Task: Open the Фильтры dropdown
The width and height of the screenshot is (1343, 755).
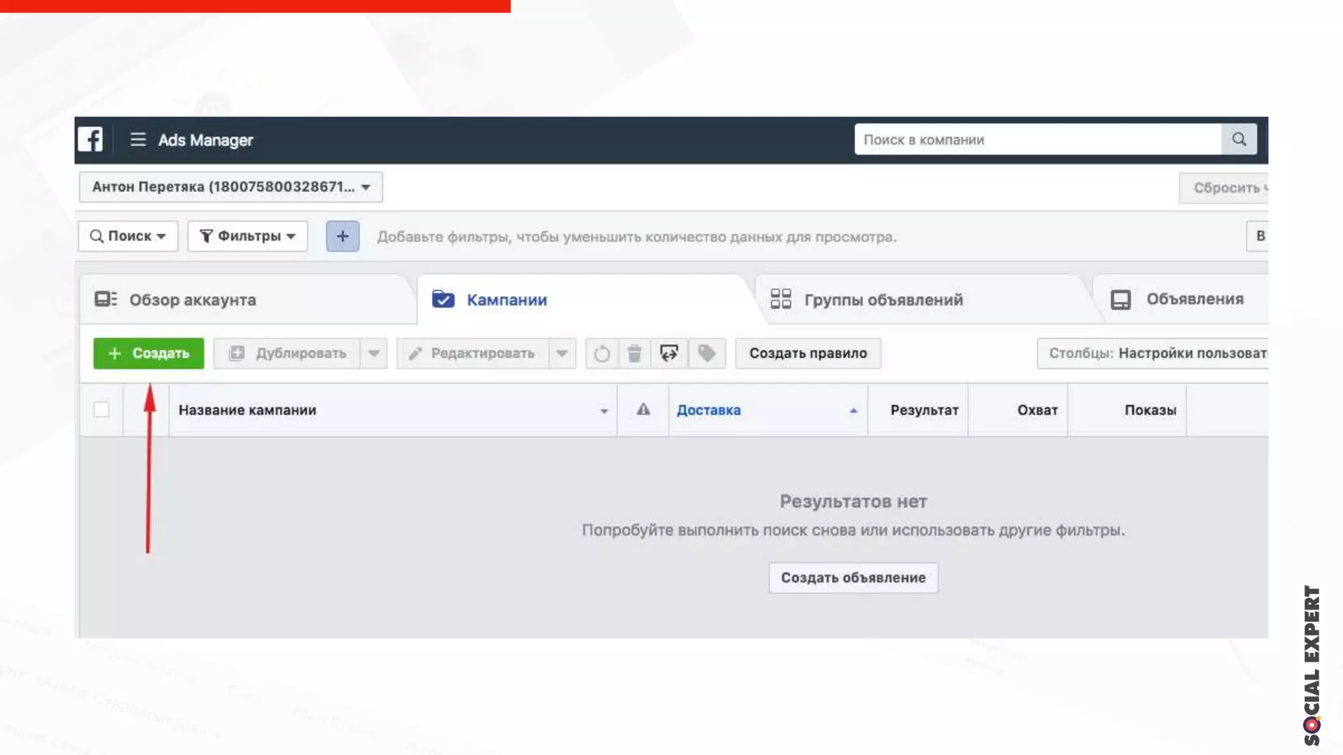Action: coord(248,236)
